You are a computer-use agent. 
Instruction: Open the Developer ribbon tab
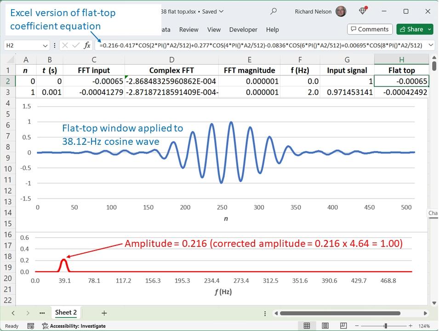pos(243,29)
